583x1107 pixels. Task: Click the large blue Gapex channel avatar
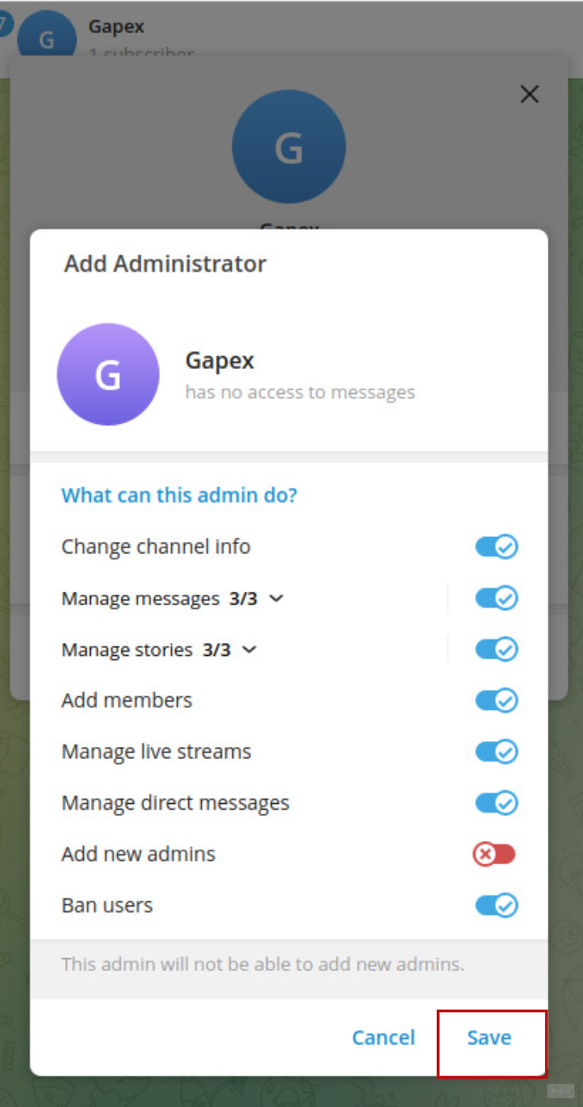pos(289,146)
